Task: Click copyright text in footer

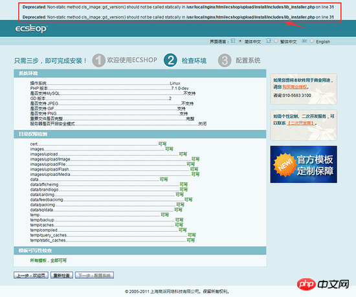Action: pyautogui.click(x=177, y=292)
